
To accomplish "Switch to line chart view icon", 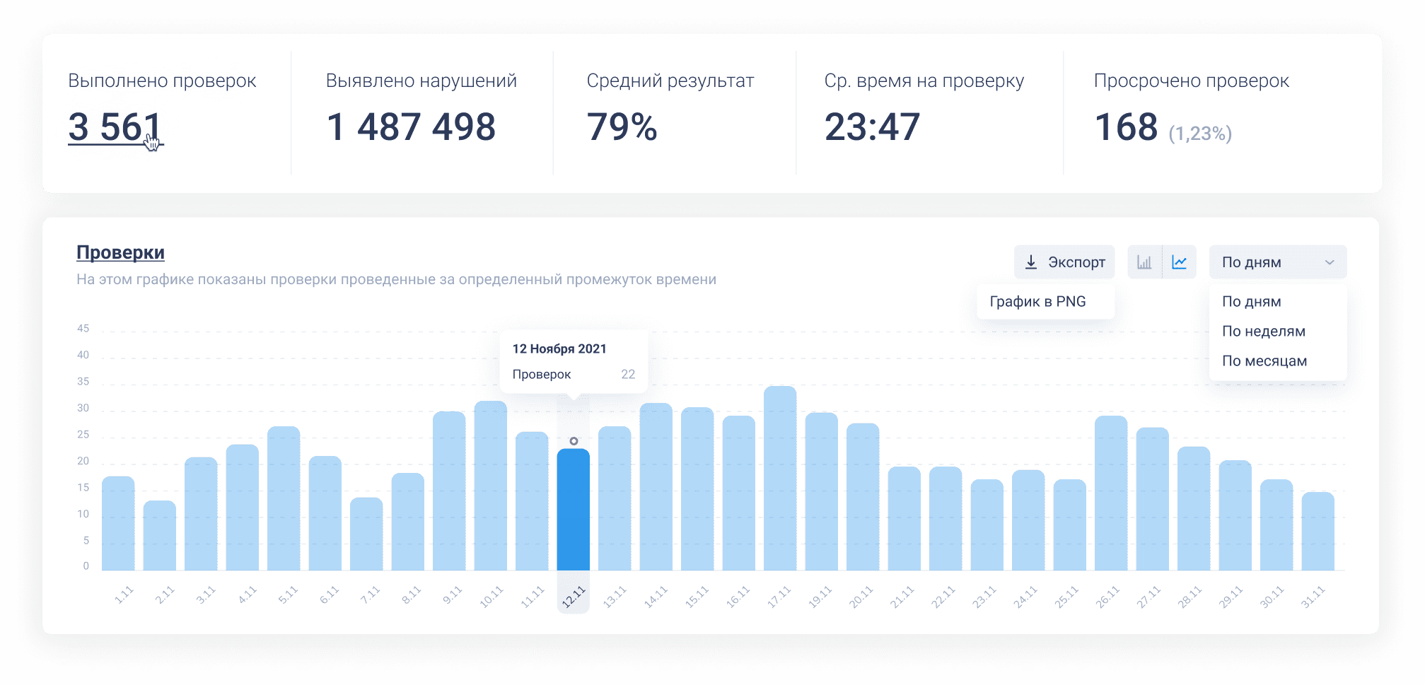I will click(x=1179, y=262).
